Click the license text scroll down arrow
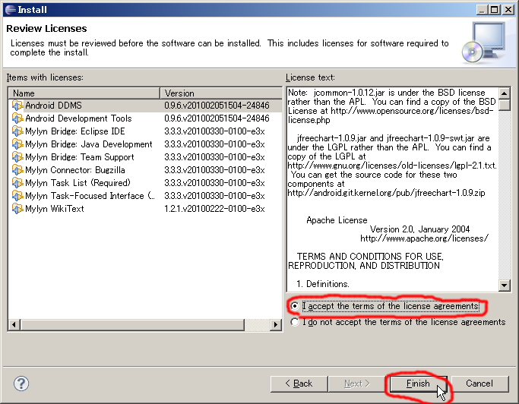Image resolution: width=519 pixels, height=404 pixels. point(504,285)
